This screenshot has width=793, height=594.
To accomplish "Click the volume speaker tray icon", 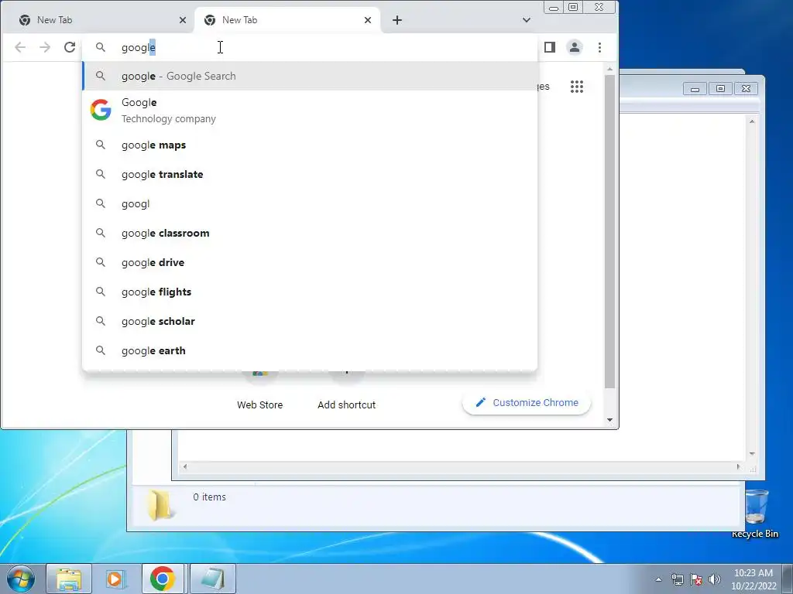I will point(715,579).
